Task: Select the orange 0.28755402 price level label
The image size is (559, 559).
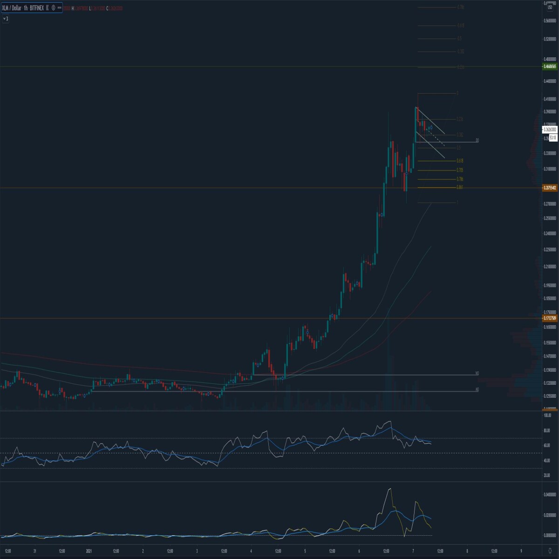Action: (x=550, y=188)
